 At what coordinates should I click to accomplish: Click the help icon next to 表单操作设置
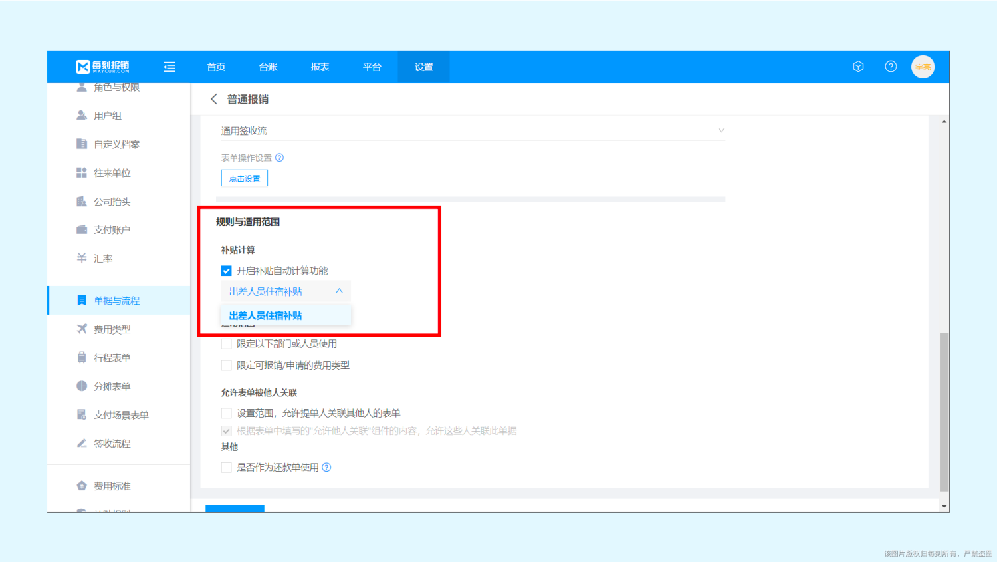280,158
